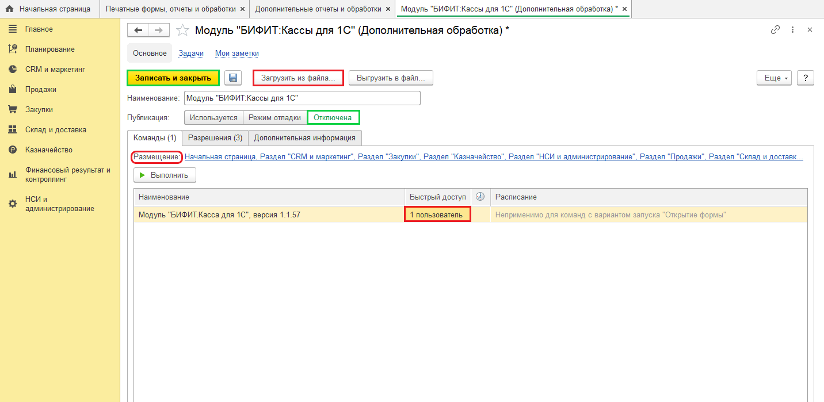Select the Отключена publication option

[333, 118]
